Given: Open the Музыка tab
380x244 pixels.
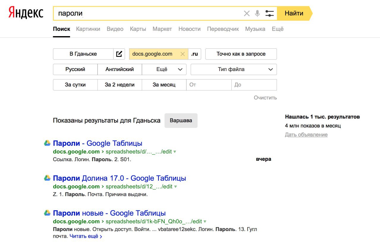Looking at the screenshot, I should pos(255,29).
